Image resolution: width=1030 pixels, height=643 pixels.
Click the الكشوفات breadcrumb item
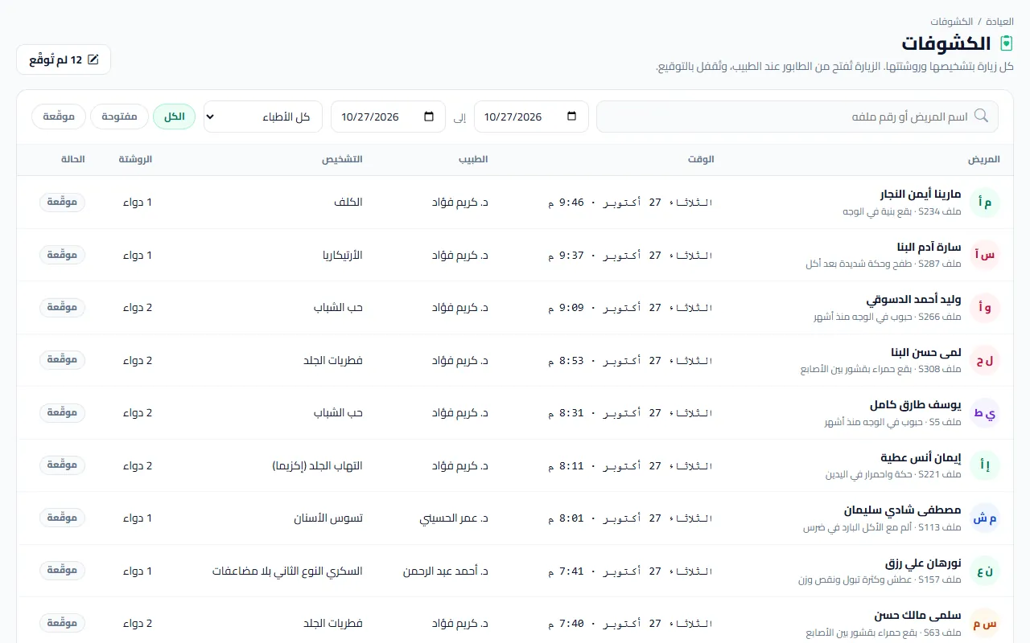tap(952, 21)
